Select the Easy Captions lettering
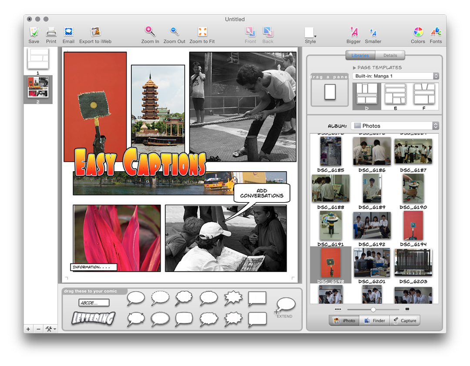The height and width of the screenshot is (366, 470). 140,162
